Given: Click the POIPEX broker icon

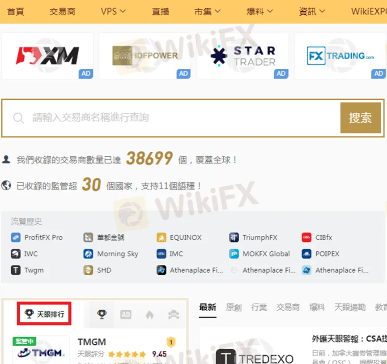Looking at the screenshot, I should (306, 254).
